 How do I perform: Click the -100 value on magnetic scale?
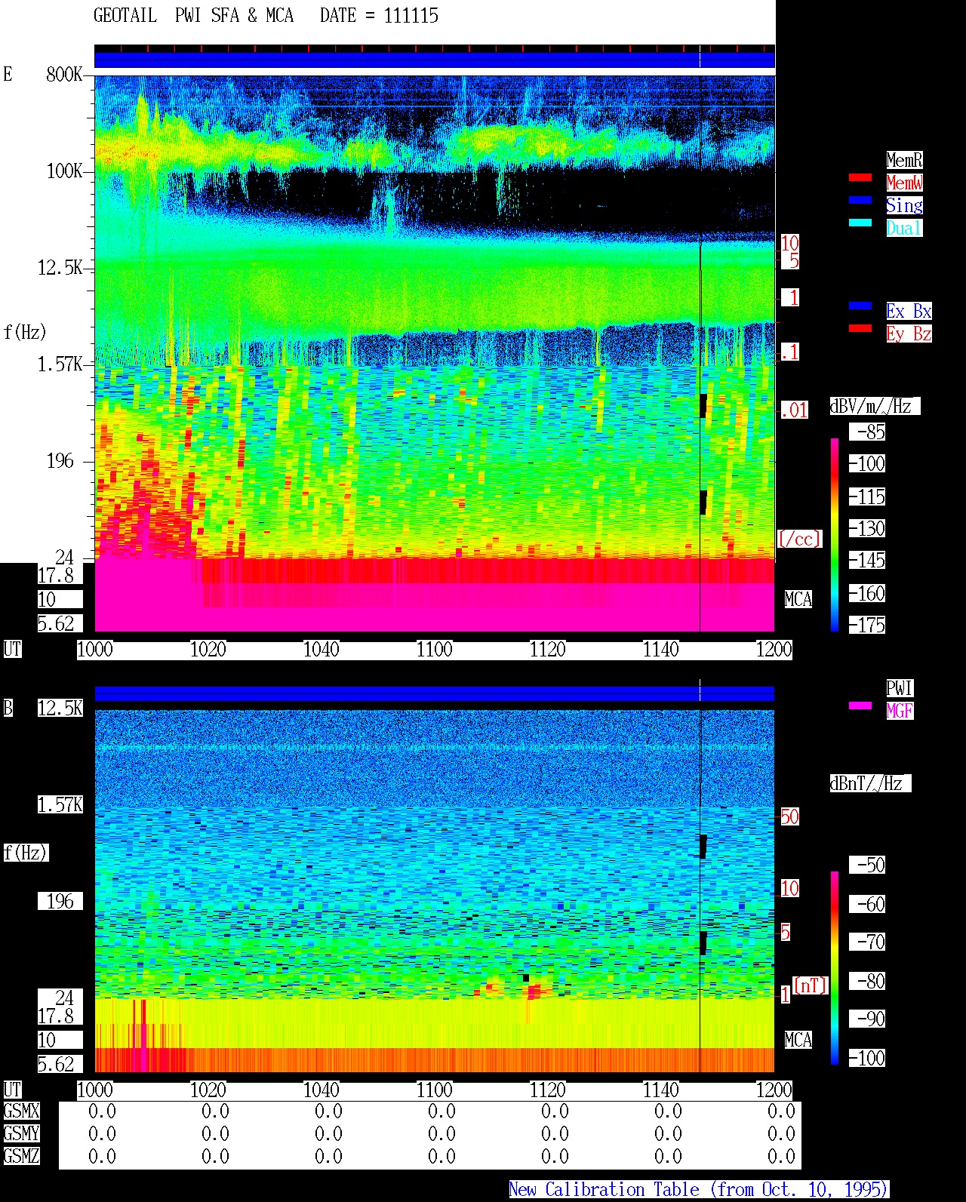click(x=867, y=1059)
